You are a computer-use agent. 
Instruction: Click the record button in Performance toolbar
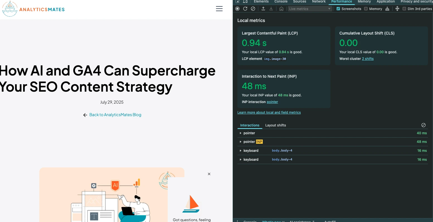pos(237,9)
